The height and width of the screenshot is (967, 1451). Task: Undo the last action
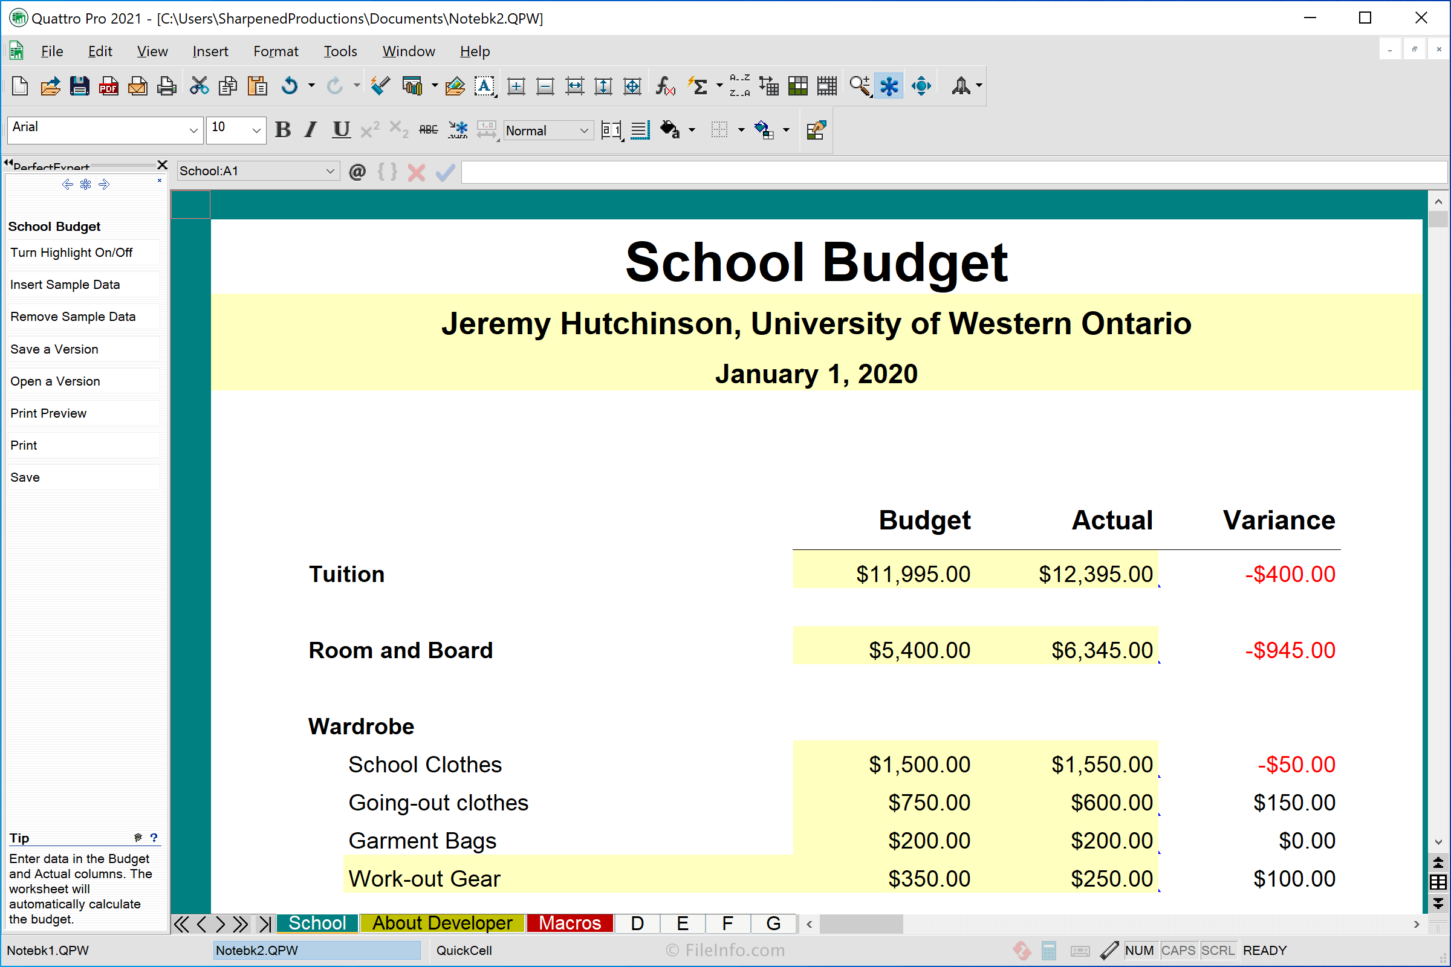click(x=290, y=86)
